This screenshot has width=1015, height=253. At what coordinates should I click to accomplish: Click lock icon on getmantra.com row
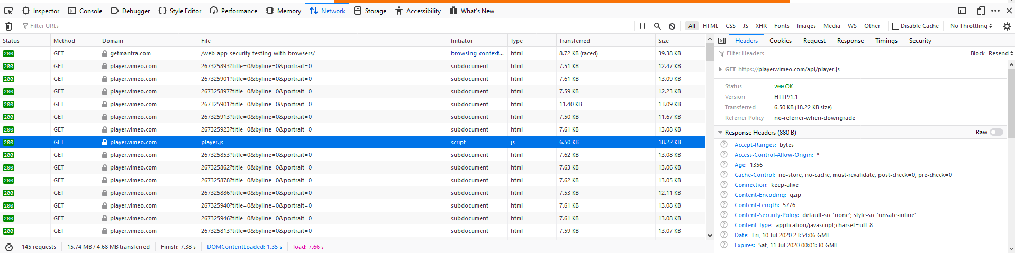pos(105,53)
